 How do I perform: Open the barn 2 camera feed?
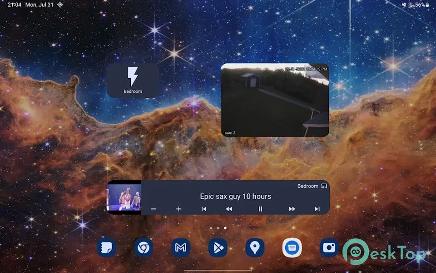coord(275,100)
